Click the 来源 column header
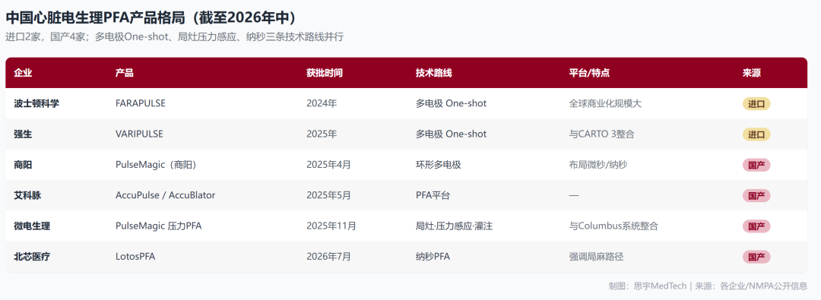Screen dimensions: 821x300 [751, 73]
